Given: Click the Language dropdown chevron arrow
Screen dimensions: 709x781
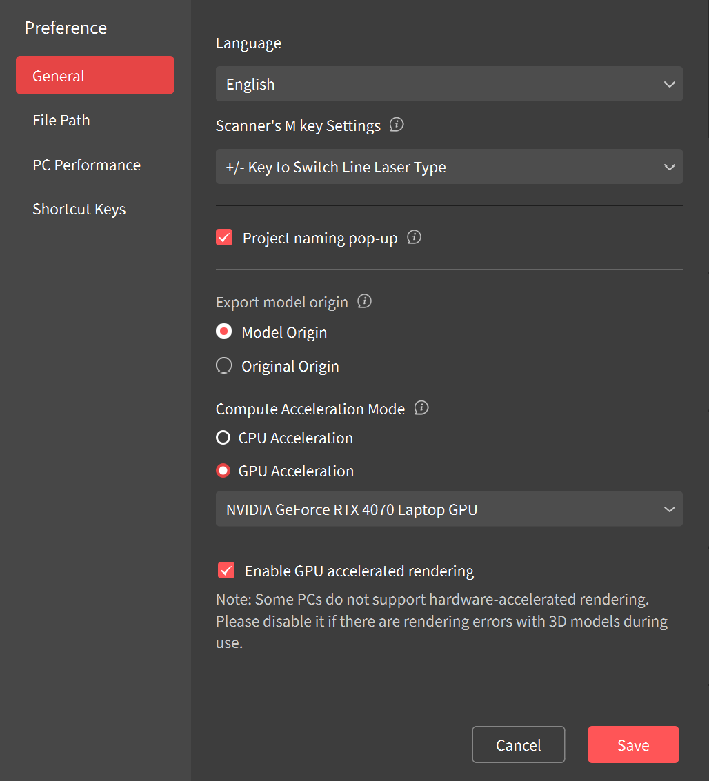Looking at the screenshot, I should pos(668,84).
